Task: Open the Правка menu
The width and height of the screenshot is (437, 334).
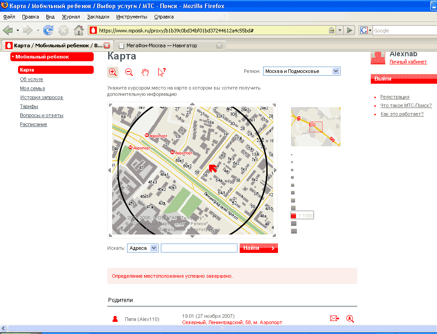Action: pyautogui.click(x=30, y=17)
